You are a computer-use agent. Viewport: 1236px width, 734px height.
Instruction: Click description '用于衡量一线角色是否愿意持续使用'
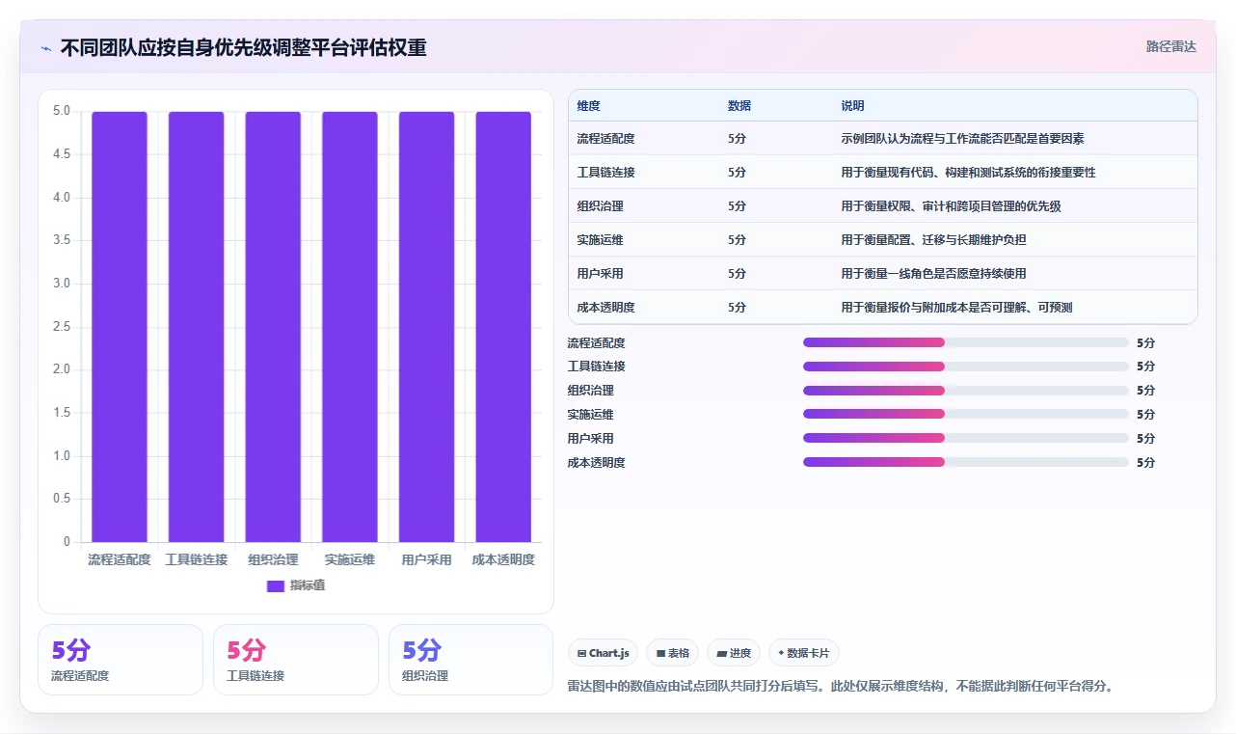933,274
